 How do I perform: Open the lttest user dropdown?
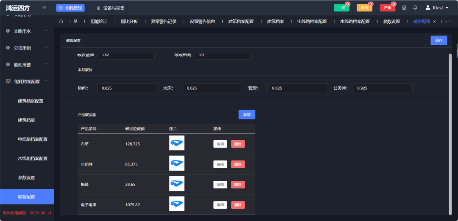[437, 8]
